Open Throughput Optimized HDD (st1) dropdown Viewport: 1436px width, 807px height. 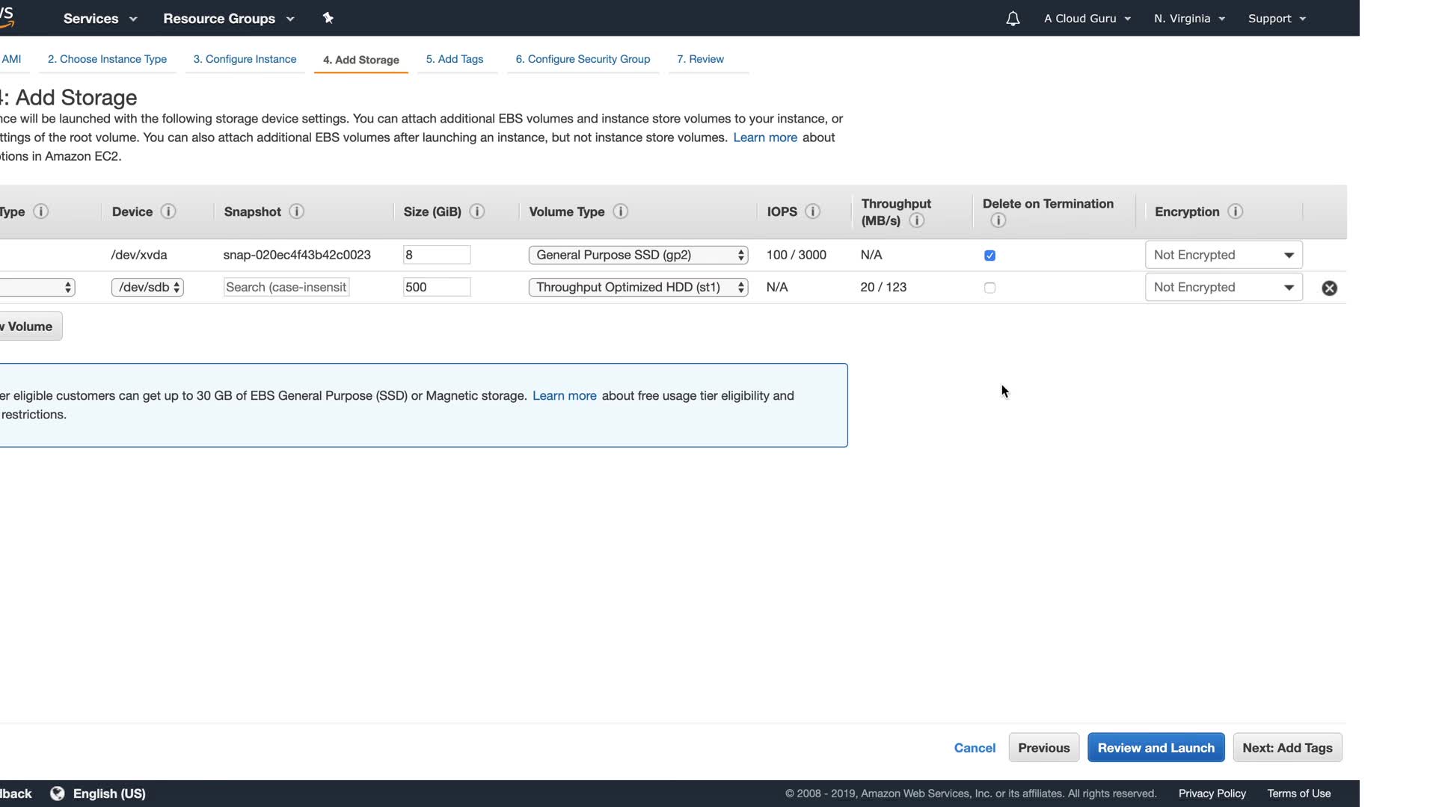coord(638,287)
